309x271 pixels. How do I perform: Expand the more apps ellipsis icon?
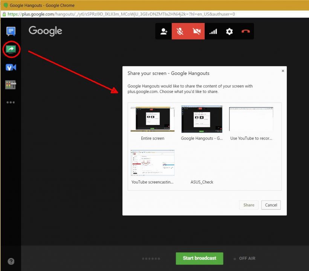tap(11, 102)
